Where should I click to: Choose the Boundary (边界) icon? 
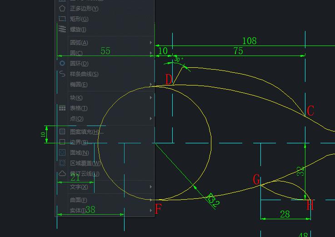[62, 142]
